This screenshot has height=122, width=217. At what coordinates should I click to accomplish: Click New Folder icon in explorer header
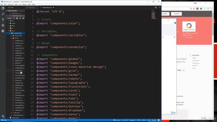[17, 18]
